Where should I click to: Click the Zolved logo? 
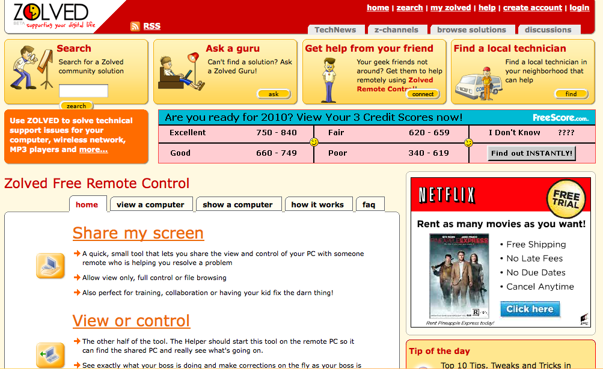tap(54, 16)
